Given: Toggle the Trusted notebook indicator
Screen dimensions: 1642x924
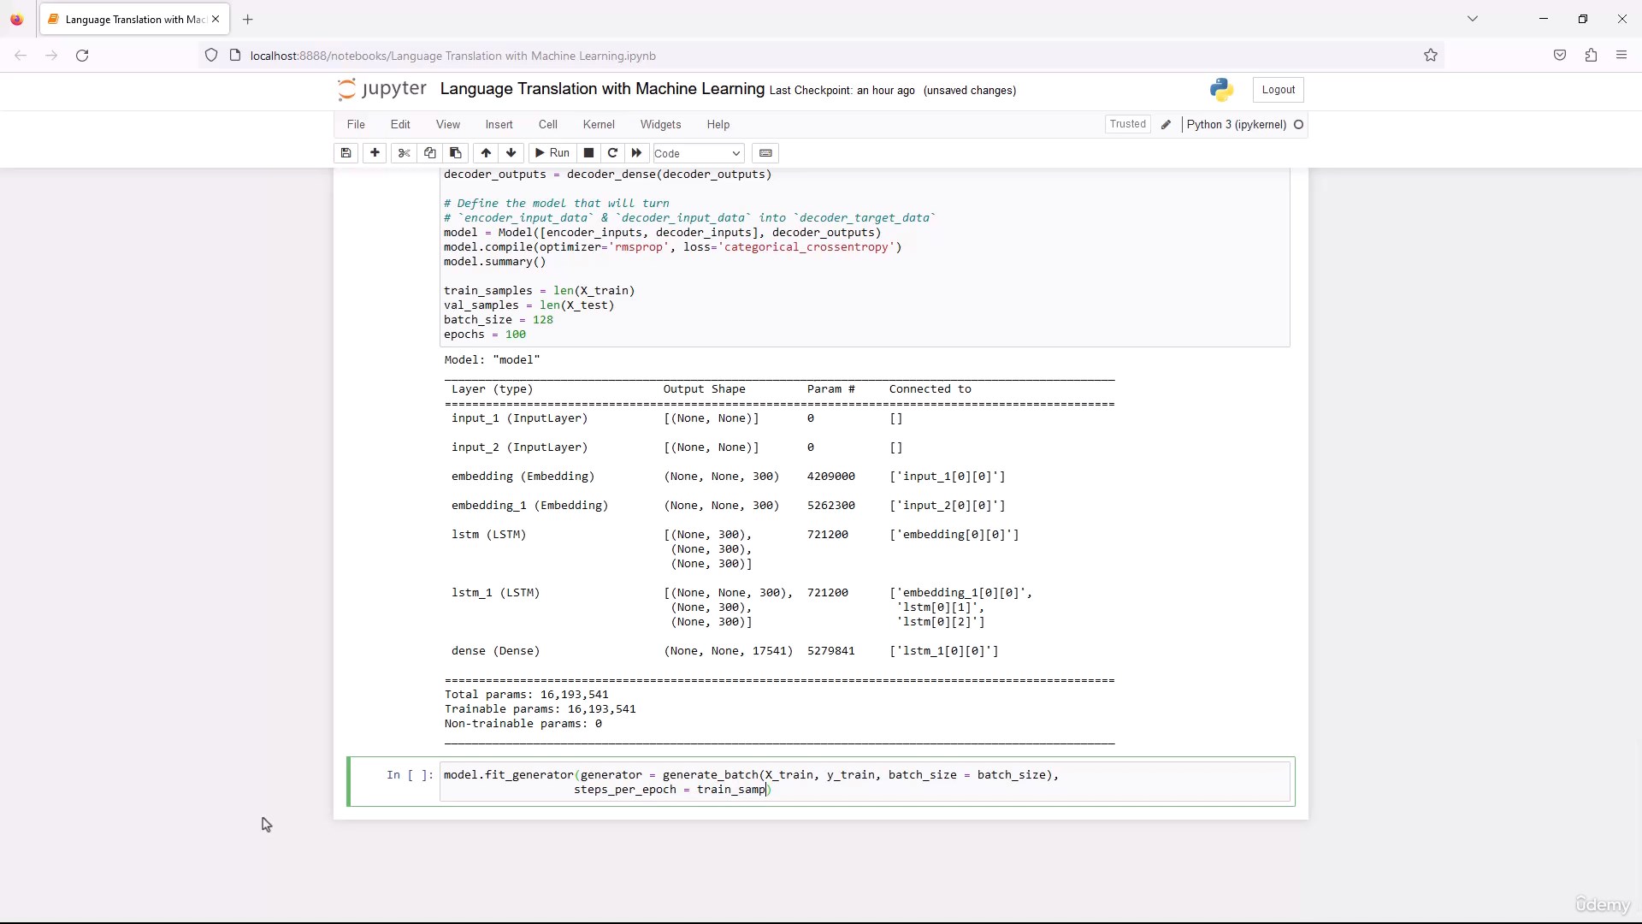Looking at the screenshot, I should [x=1127, y=124].
